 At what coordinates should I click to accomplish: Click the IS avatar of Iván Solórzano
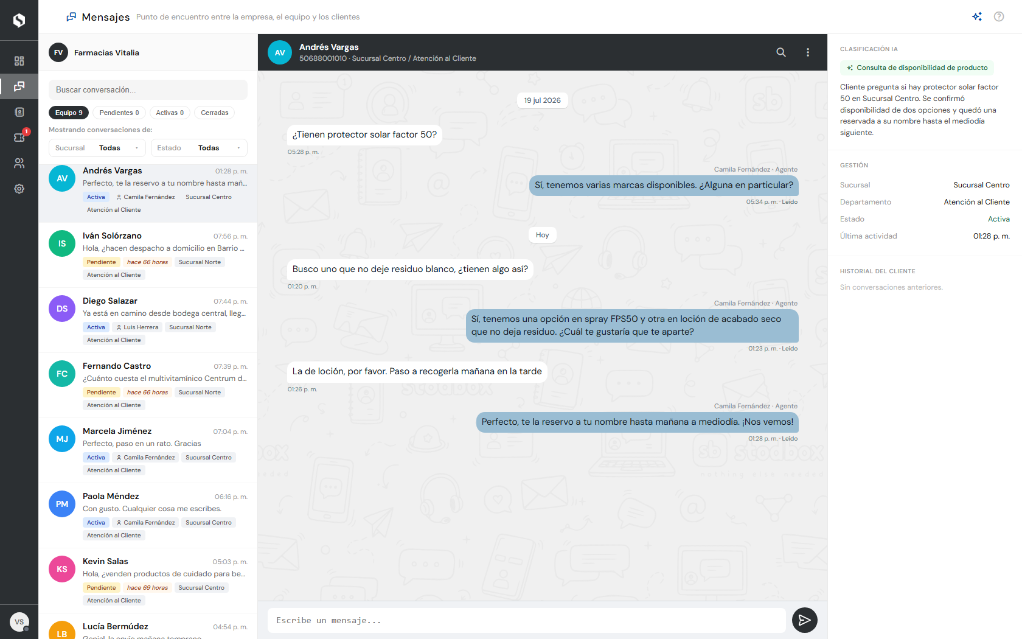[x=62, y=243]
